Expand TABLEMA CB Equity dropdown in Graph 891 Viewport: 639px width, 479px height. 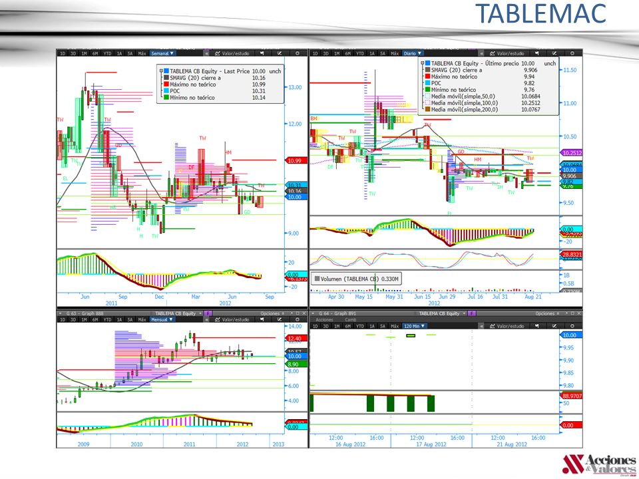pos(442,313)
